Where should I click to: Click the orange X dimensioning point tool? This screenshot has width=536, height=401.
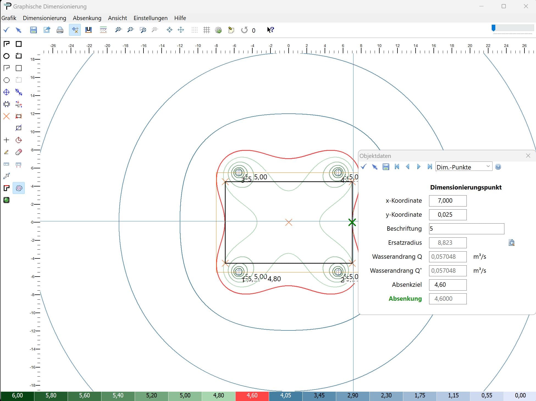coord(7,116)
